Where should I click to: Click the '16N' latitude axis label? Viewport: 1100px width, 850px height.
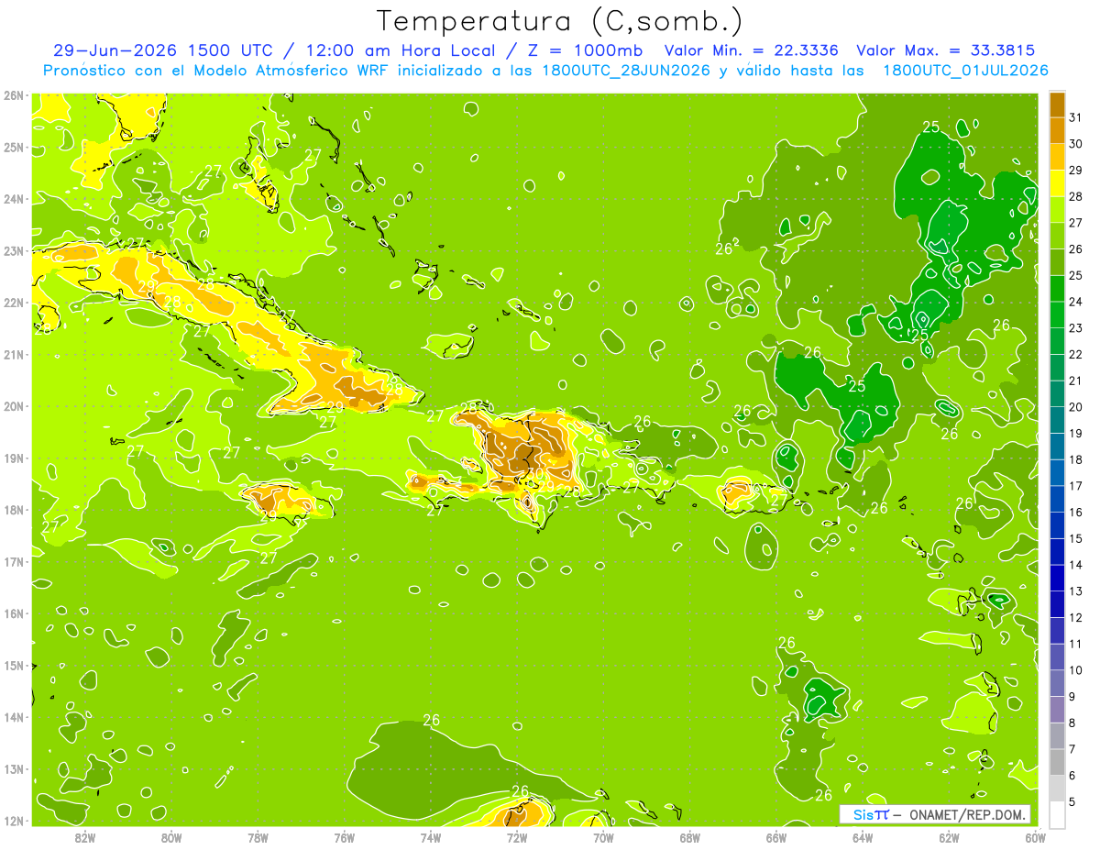[13, 613]
